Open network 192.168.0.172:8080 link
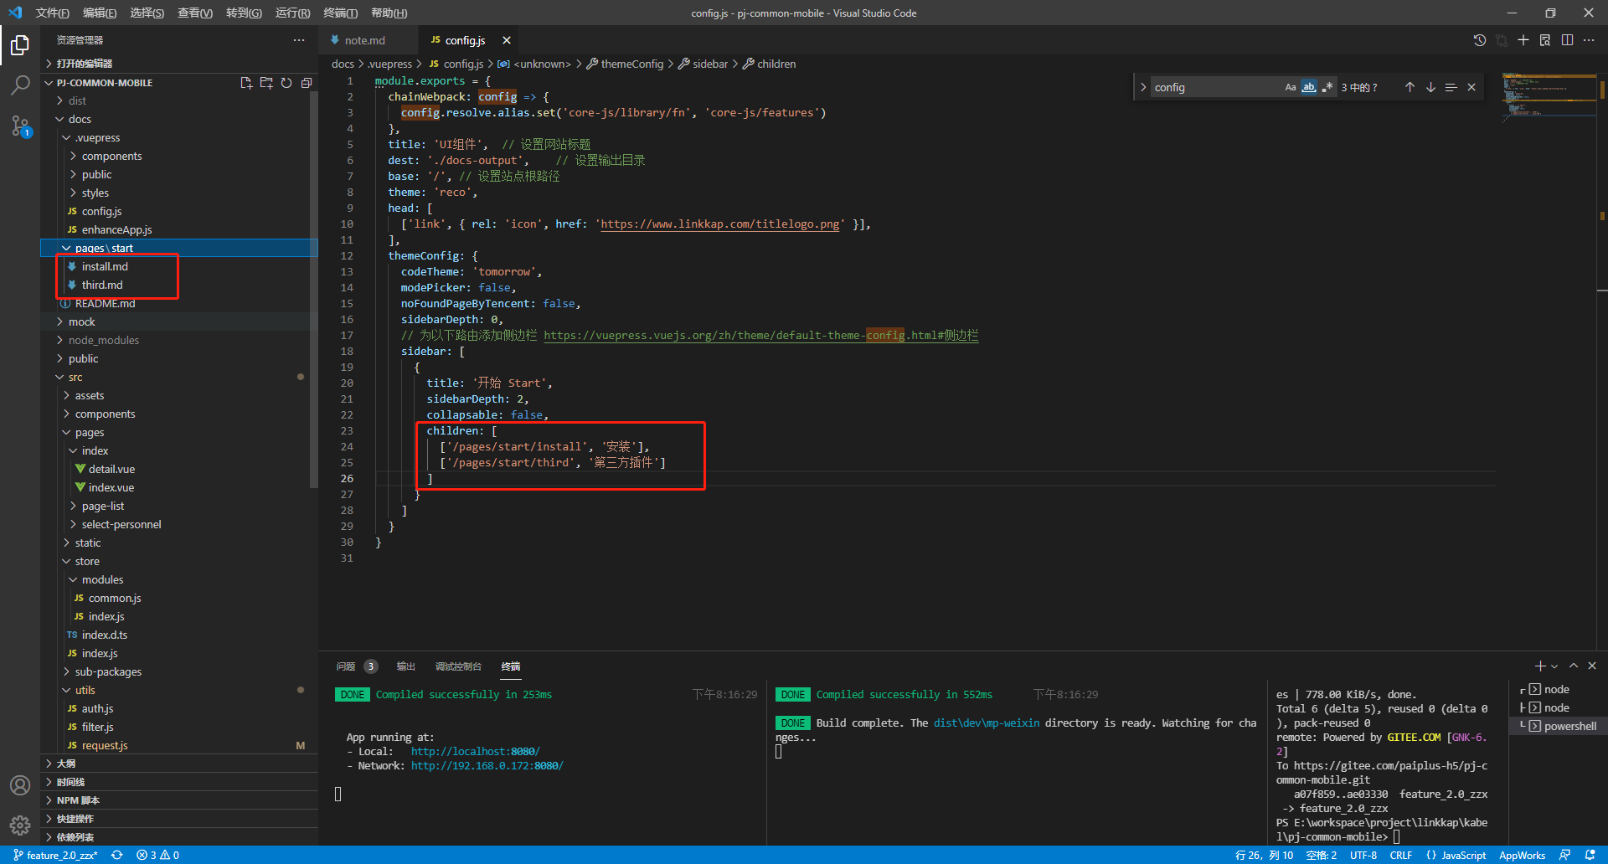This screenshot has width=1608, height=864. [487, 765]
